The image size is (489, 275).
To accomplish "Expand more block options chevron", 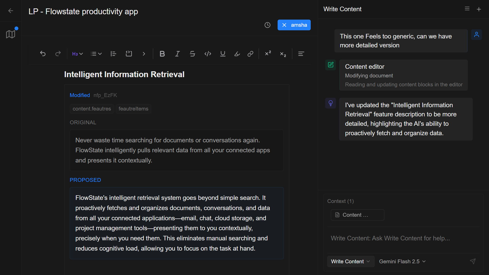I will 144,54.
